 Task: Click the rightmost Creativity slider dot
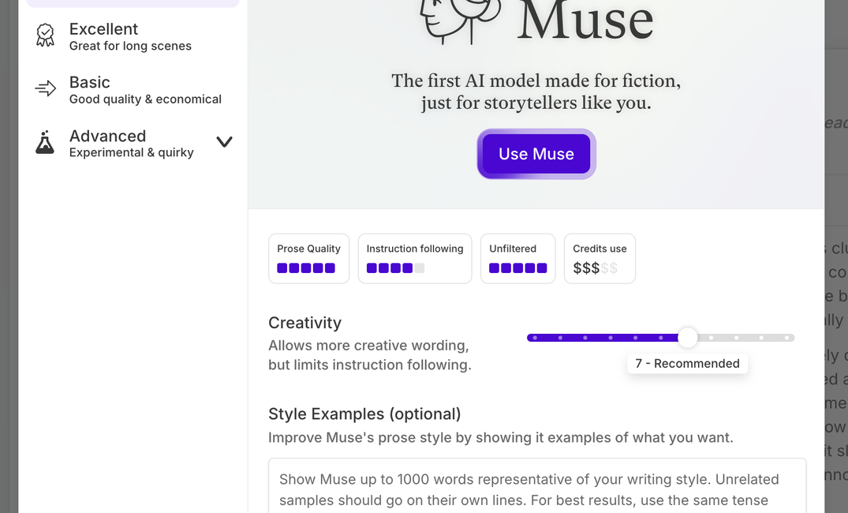point(786,337)
